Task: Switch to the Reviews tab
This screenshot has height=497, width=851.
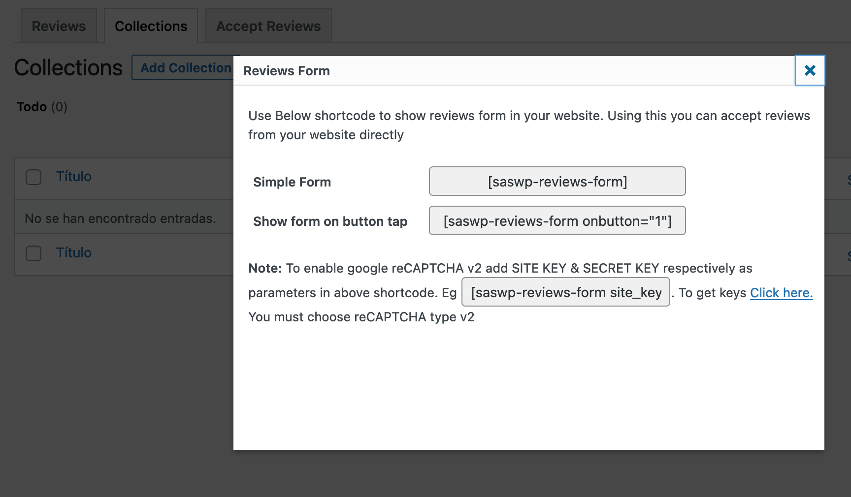Action: coord(59,26)
